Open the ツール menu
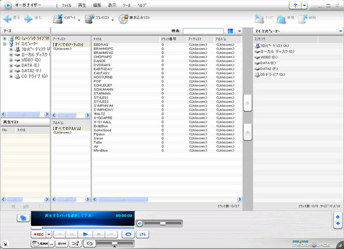Screen dimensions: 344x249 point(127,5)
